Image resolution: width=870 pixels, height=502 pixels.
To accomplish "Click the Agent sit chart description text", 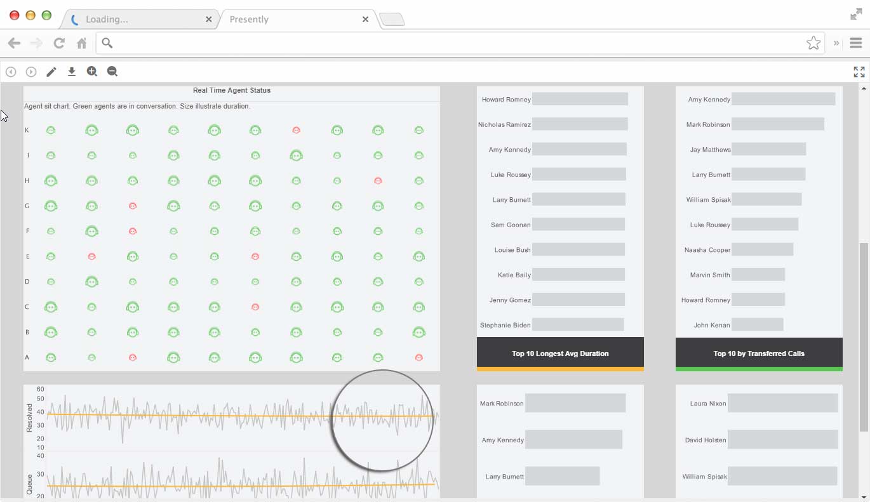I will (x=137, y=107).
